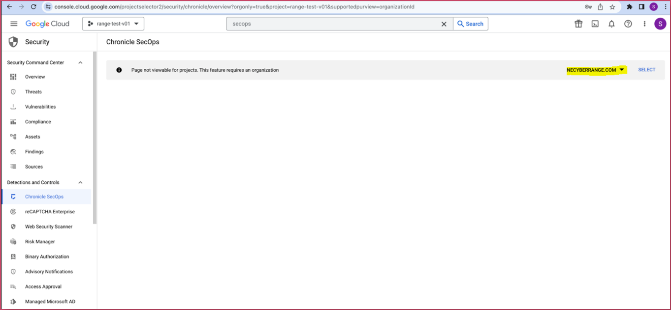Screen dimensions: 671x310
Task: Click the Google Cloud logo
Action: point(47,24)
